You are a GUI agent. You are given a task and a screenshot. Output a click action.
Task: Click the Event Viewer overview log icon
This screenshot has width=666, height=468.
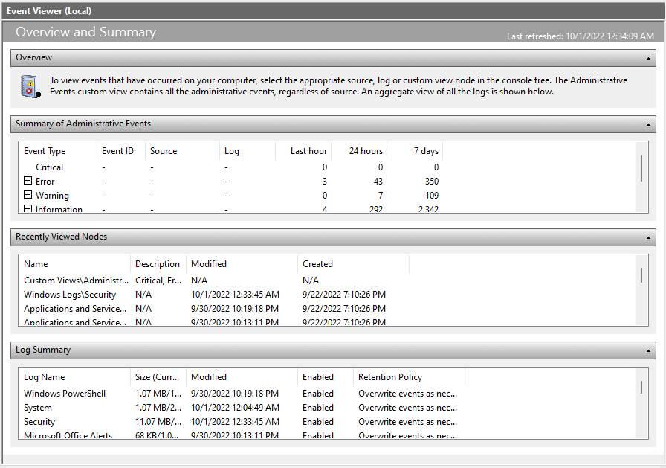click(x=30, y=86)
